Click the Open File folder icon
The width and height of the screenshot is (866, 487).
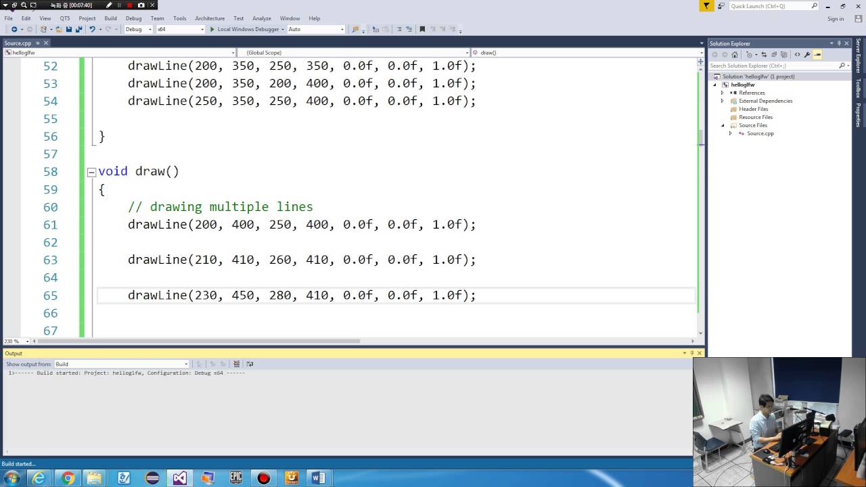(x=59, y=29)
